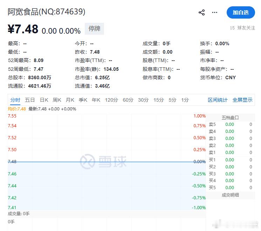Switch to the 30分 chart
261x231 pixels.
143,100
